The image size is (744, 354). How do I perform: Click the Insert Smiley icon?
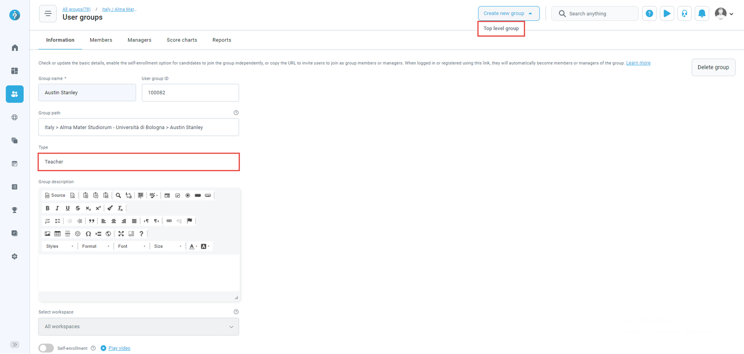(x=78, y=234)
